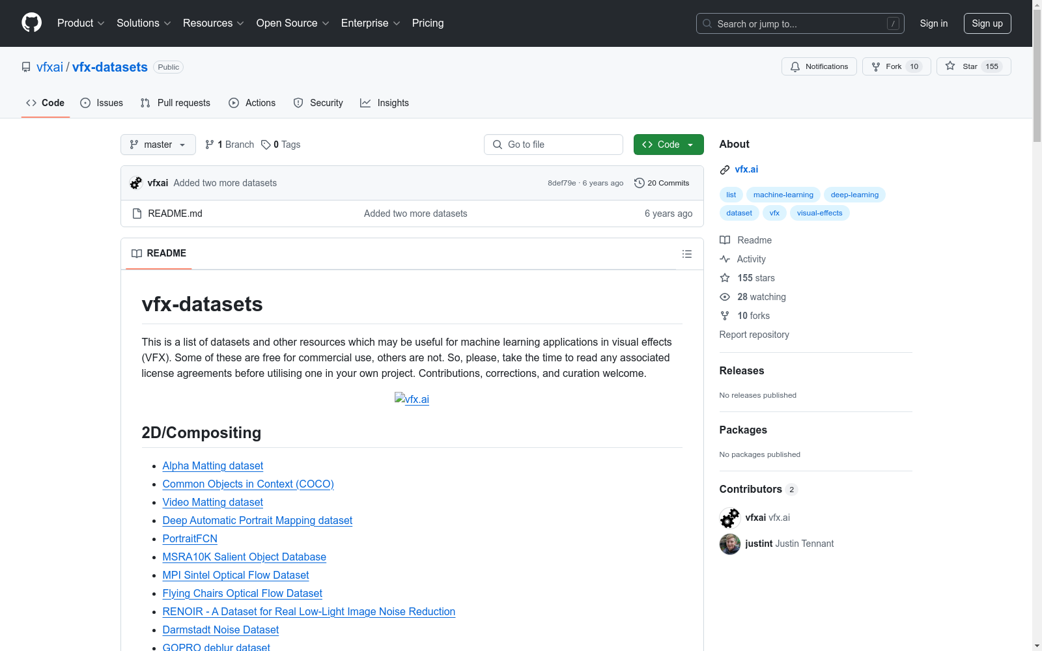Select the vfx topic tag
Image resolution: width=1042 pixels, height=651 pixels.
pos(774,213)
